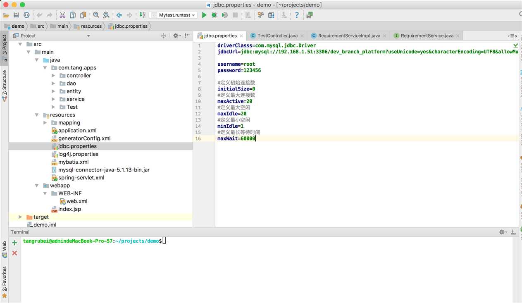Open Find with the magnifier icon
The image size is (522, 303).
click(x=96, y=15)
